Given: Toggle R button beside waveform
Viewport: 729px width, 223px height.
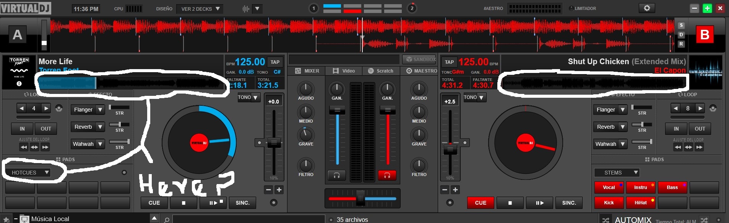Looking at the screenshot, I should coord(681,44).
